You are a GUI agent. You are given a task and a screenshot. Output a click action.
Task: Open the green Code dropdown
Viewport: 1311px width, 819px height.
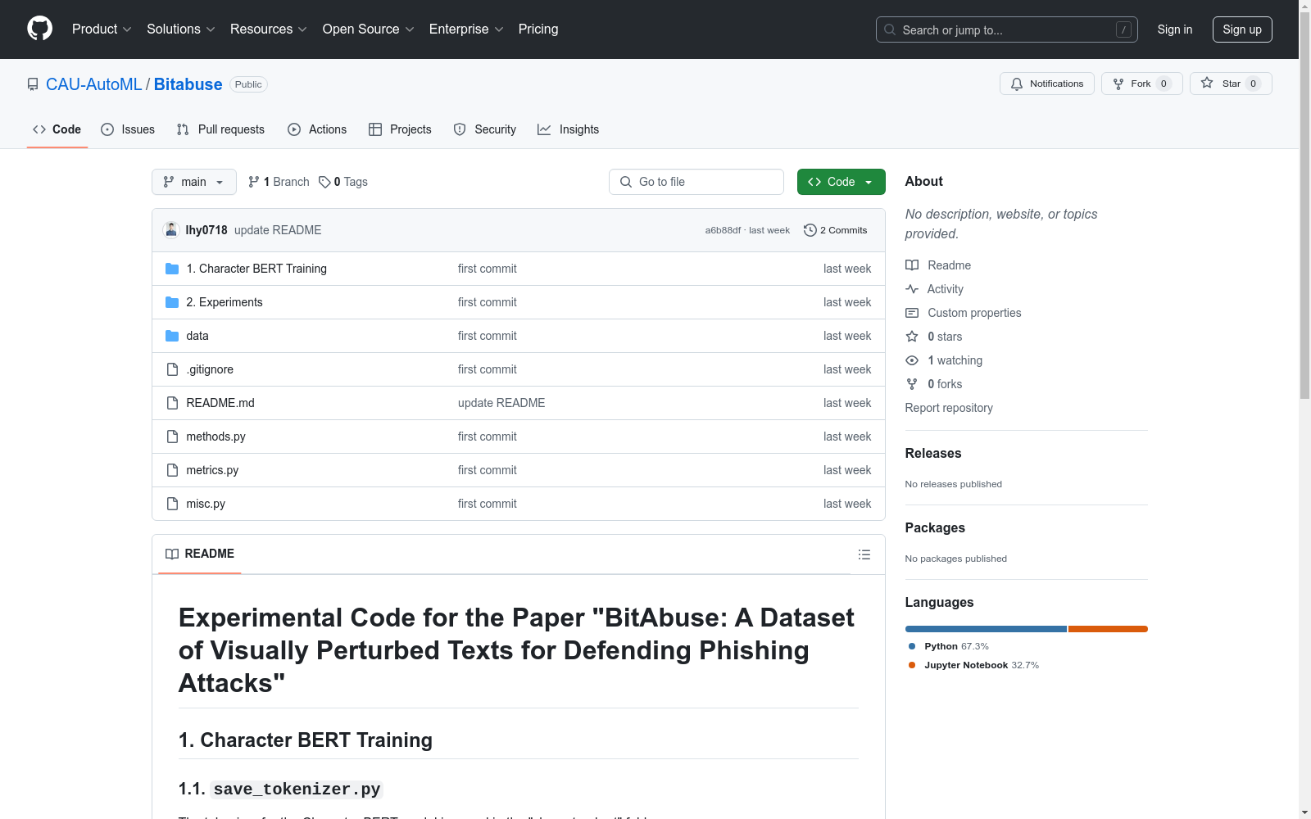coord(841,182)
